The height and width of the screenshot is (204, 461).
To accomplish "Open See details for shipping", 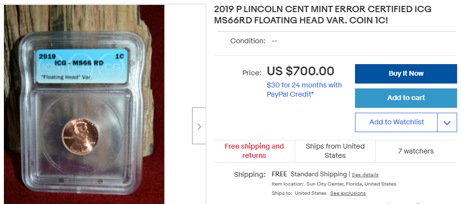I will point(365,175).
